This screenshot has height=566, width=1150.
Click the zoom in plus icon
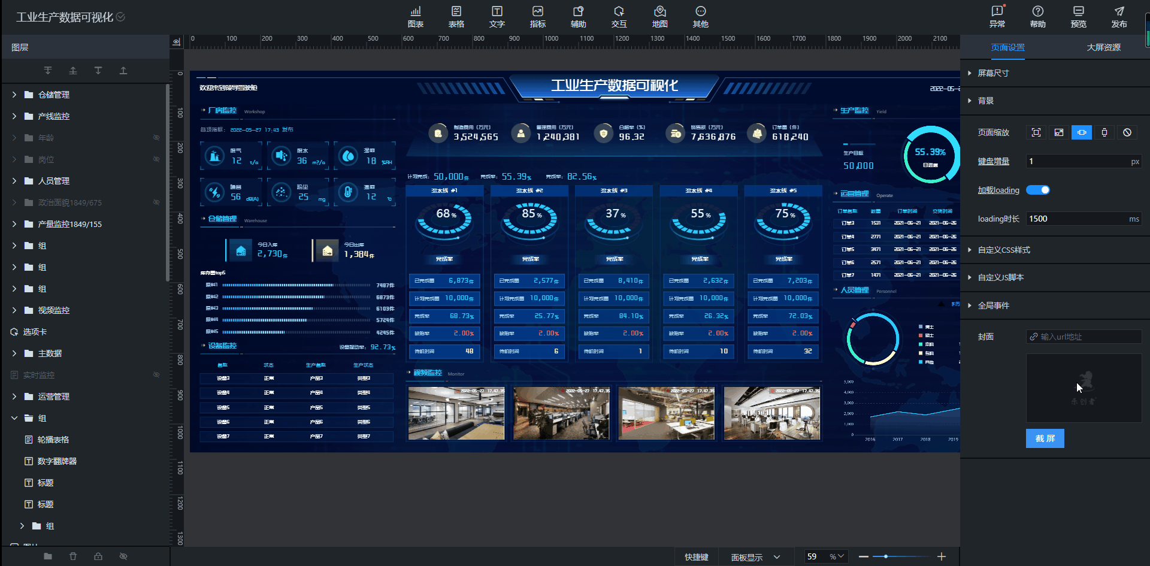coord(942,557)
